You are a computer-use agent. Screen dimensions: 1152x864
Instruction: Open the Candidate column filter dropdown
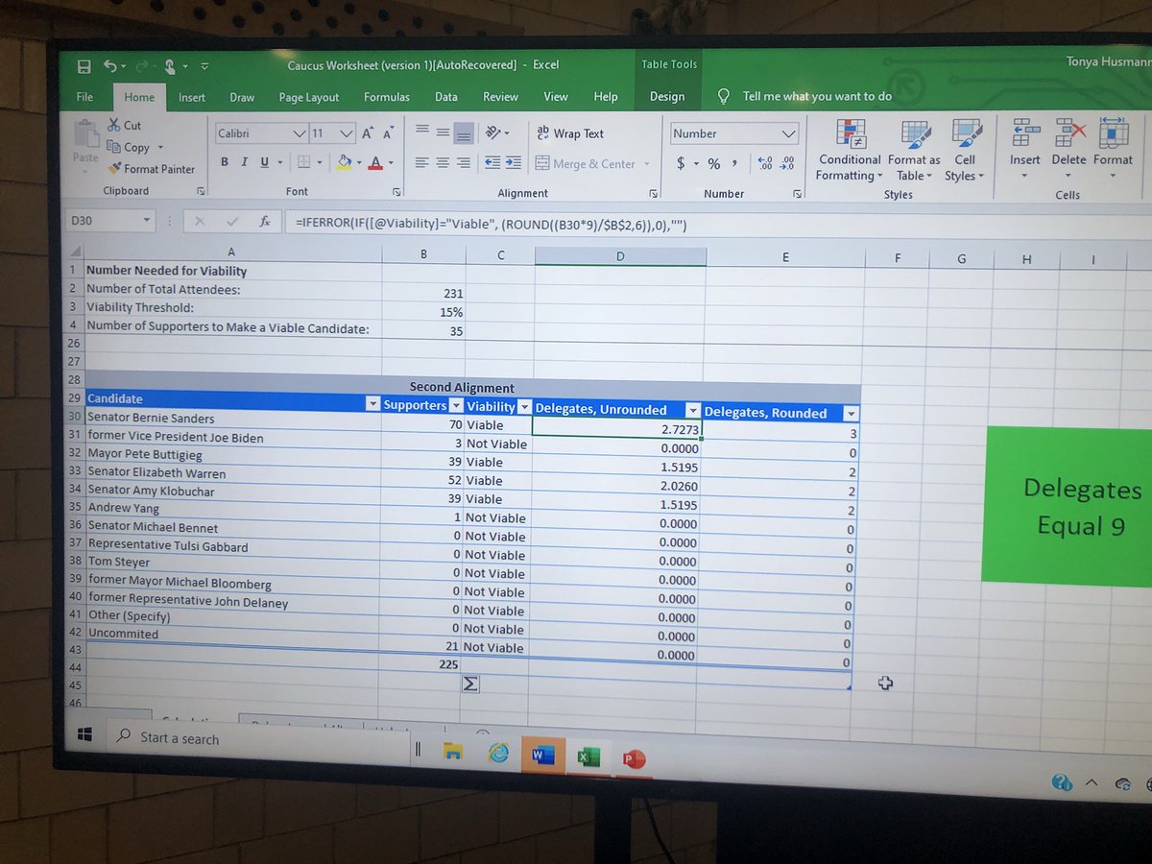pos(372,403)
